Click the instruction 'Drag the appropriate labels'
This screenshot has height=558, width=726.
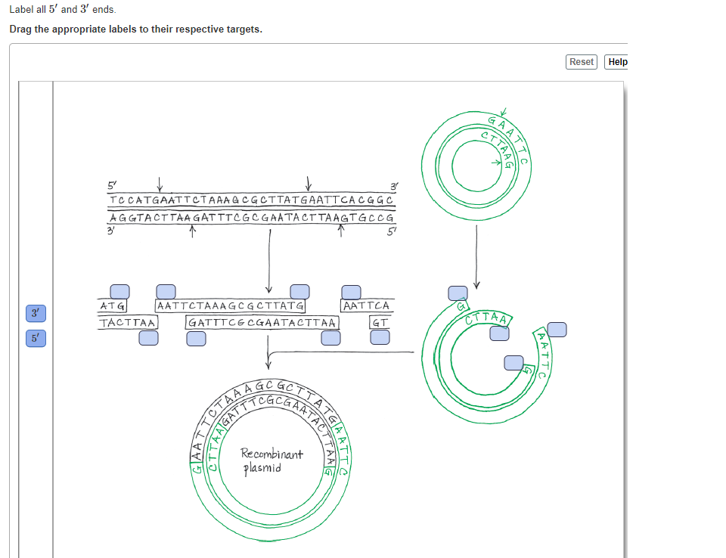(135, 29)
